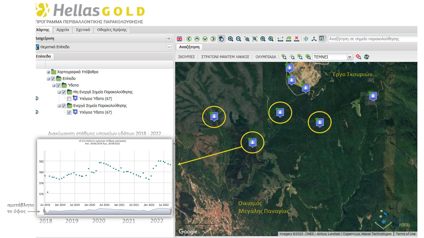The height and width of the screenshot is (238, 424).
Task: Uncheck Μη Ενεργά Σημεία Παρακολούθησης checkbox
Action: click(64, 92)
